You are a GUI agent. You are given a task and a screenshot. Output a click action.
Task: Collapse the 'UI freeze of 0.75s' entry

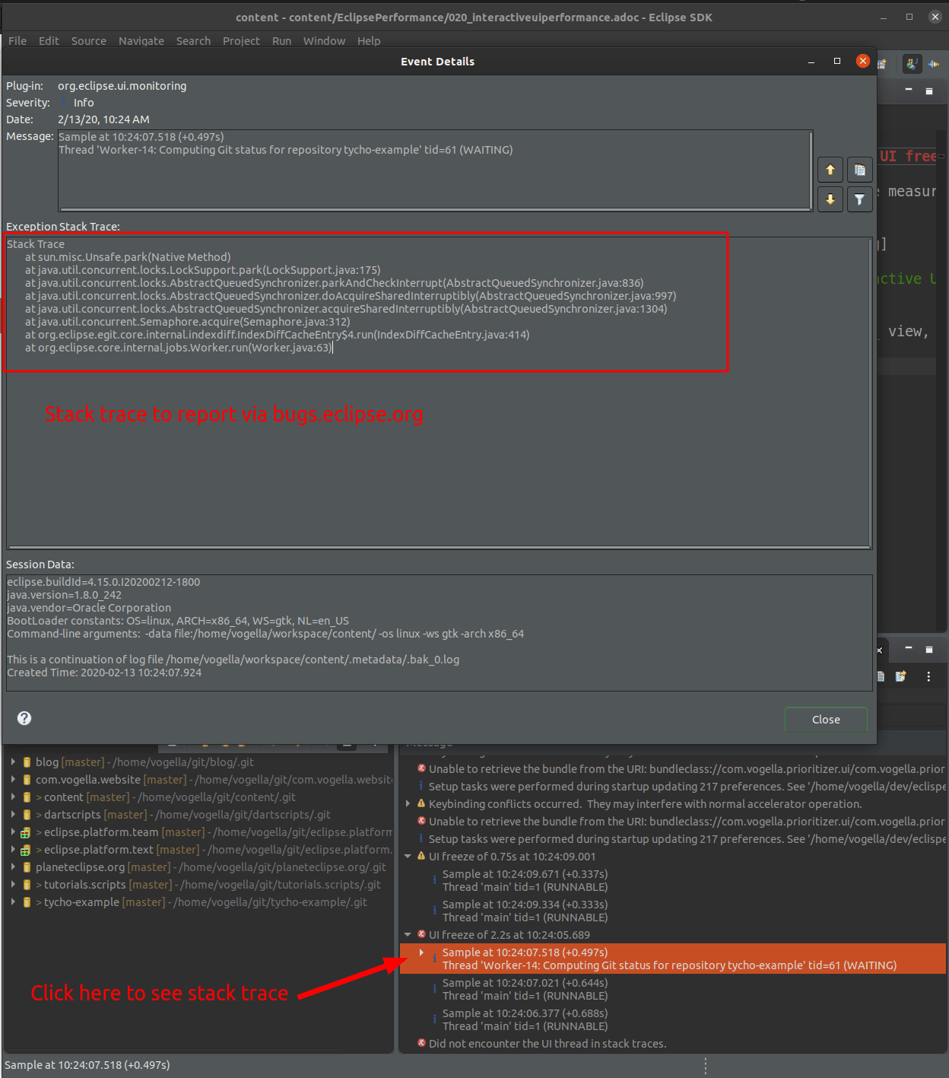(407, 856)
